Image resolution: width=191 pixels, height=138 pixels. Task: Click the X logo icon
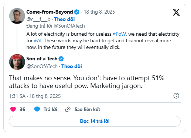[176, 12]
